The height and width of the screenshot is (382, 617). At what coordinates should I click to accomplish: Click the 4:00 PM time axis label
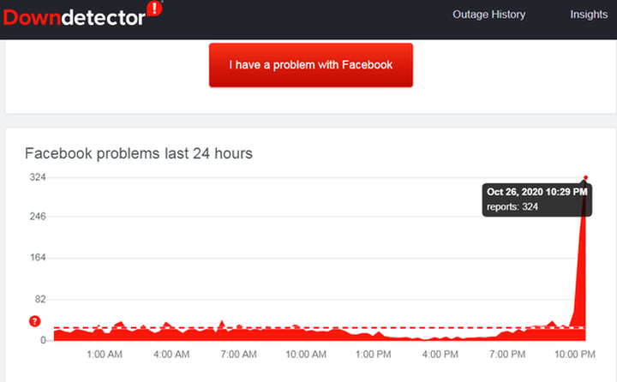pyautogui.click(x=441, y=354)
